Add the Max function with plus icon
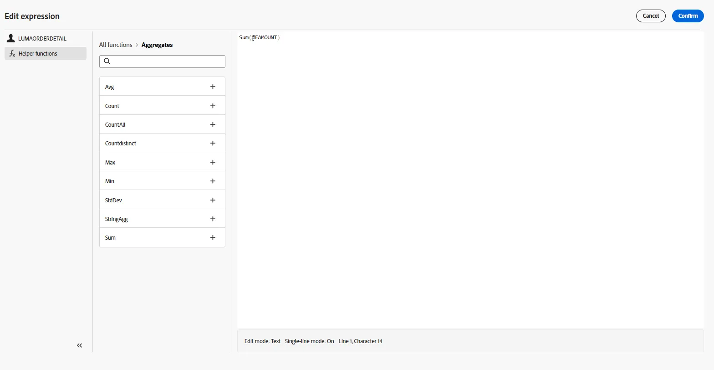714x370 pixels. click(213, 162)
